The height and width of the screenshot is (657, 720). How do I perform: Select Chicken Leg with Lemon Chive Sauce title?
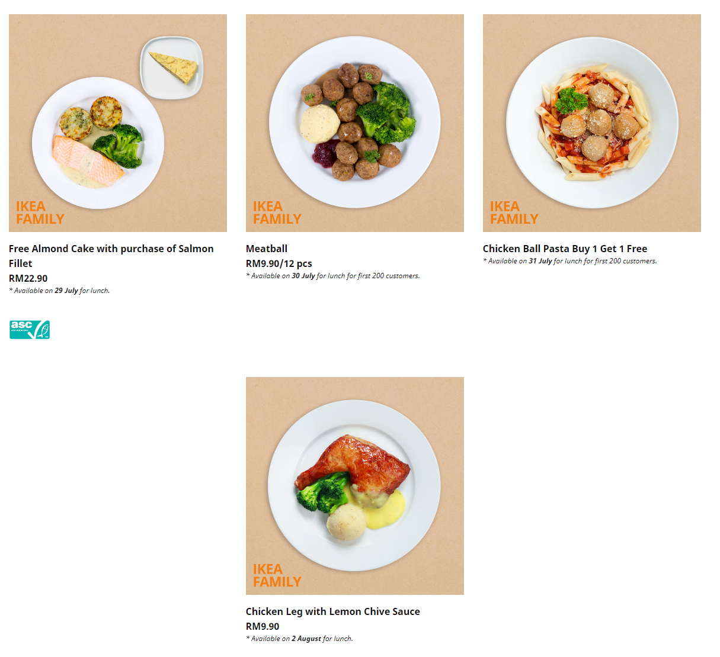coord(333,611)
